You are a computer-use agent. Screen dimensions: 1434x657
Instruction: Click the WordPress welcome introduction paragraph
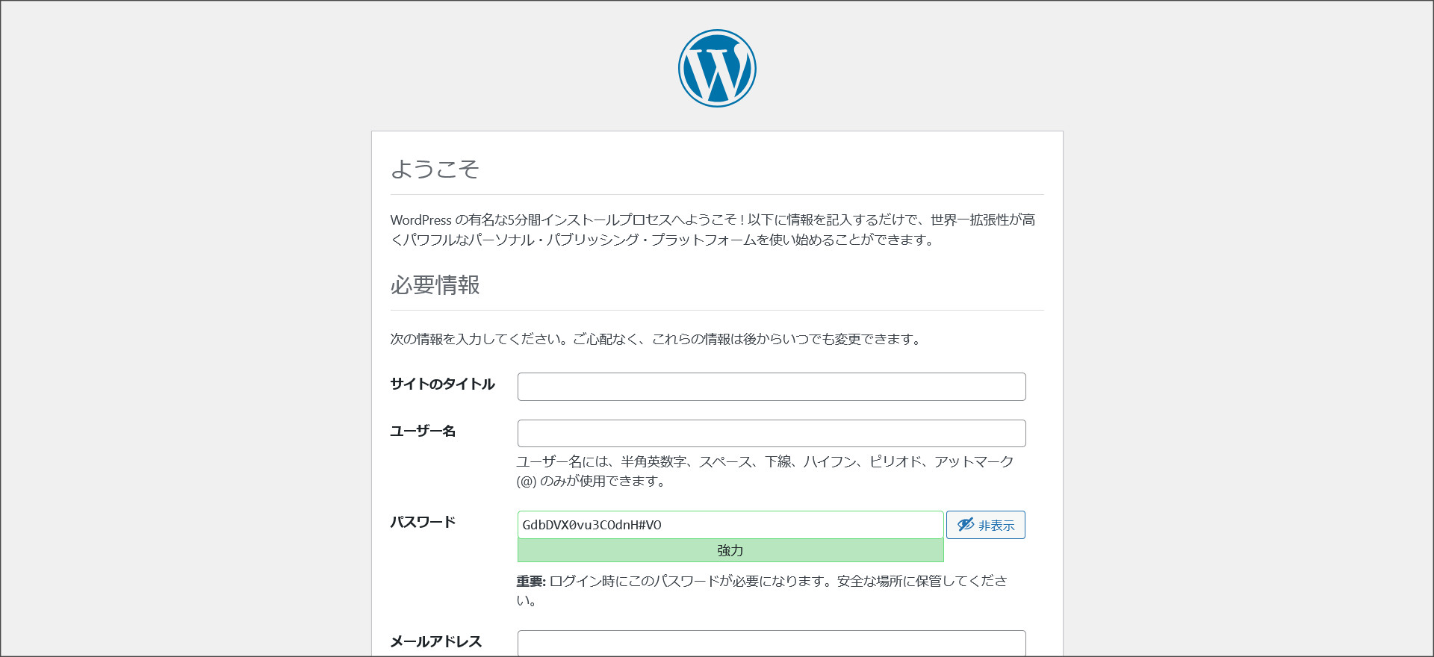tap(713, 230)
